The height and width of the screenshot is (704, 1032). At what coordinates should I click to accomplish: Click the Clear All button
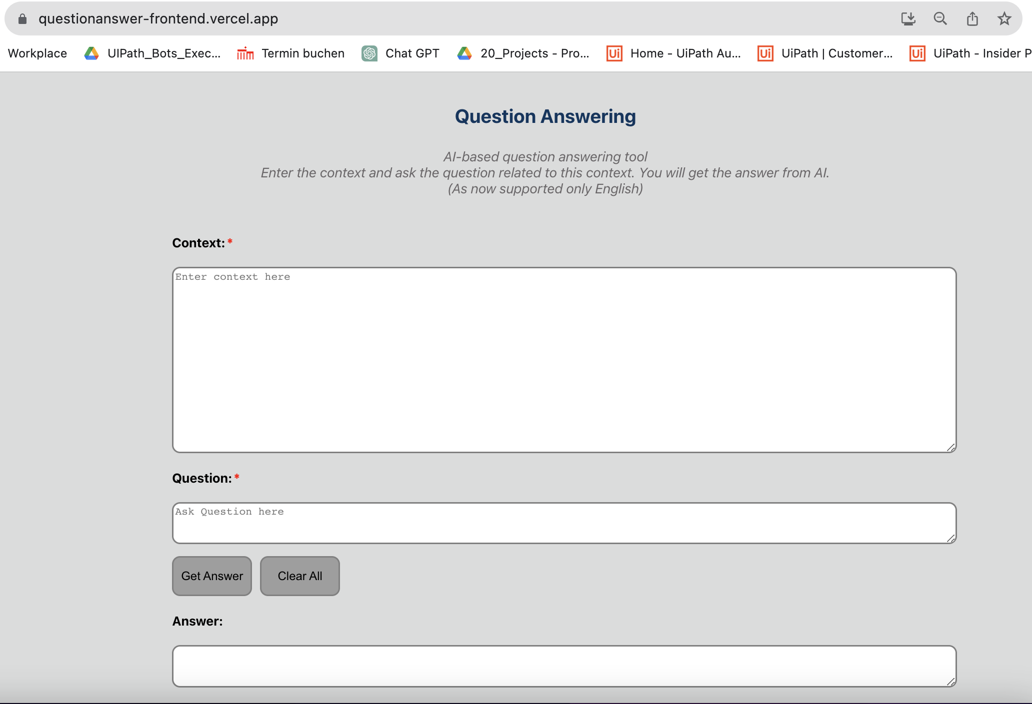[299, 576]
